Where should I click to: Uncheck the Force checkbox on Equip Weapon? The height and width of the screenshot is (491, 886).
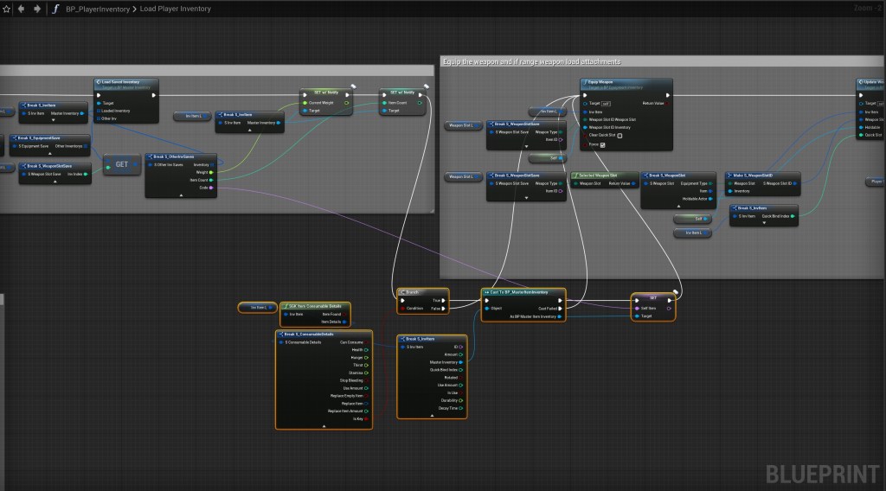coord(602,145)
